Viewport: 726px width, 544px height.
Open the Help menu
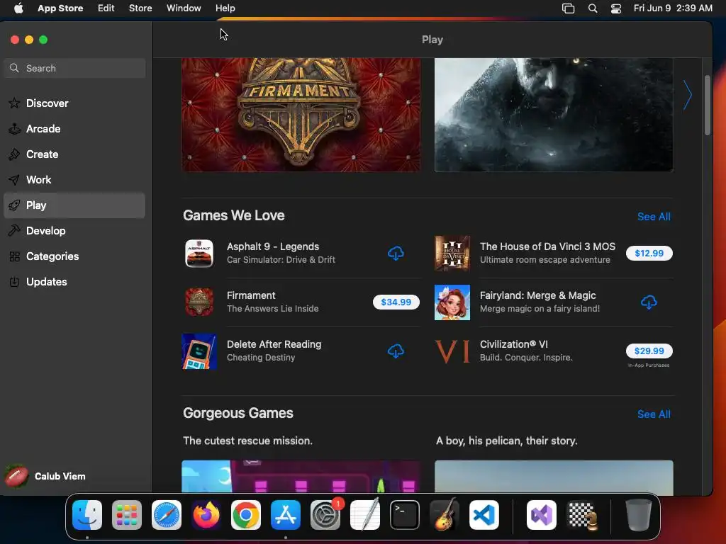[x=225, y=8]
